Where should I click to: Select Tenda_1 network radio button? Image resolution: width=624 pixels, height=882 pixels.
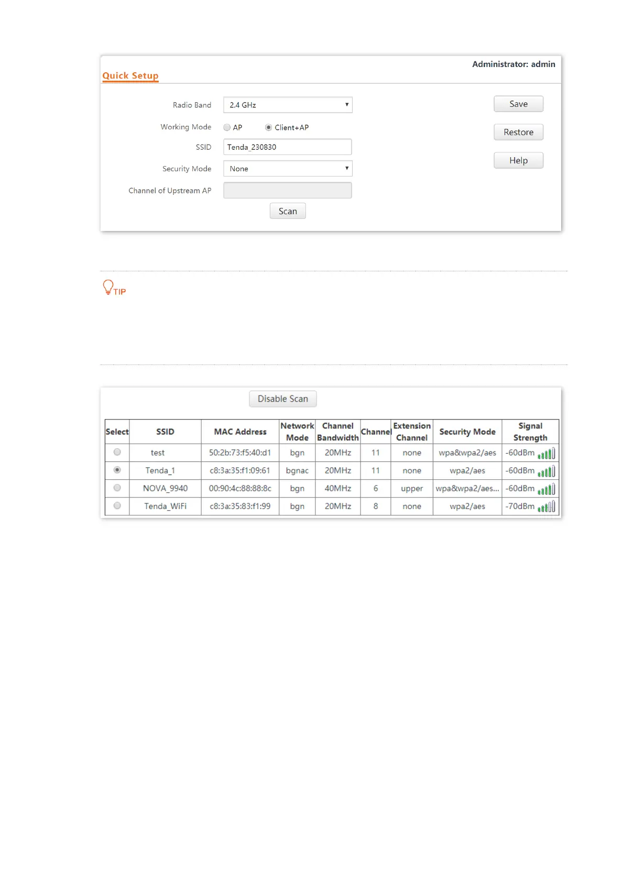pyautogui.click(x=117, y=470)
